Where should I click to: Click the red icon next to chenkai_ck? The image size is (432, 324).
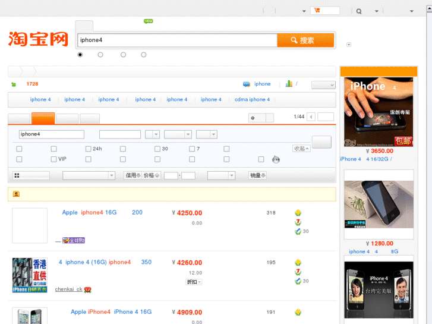87,290
